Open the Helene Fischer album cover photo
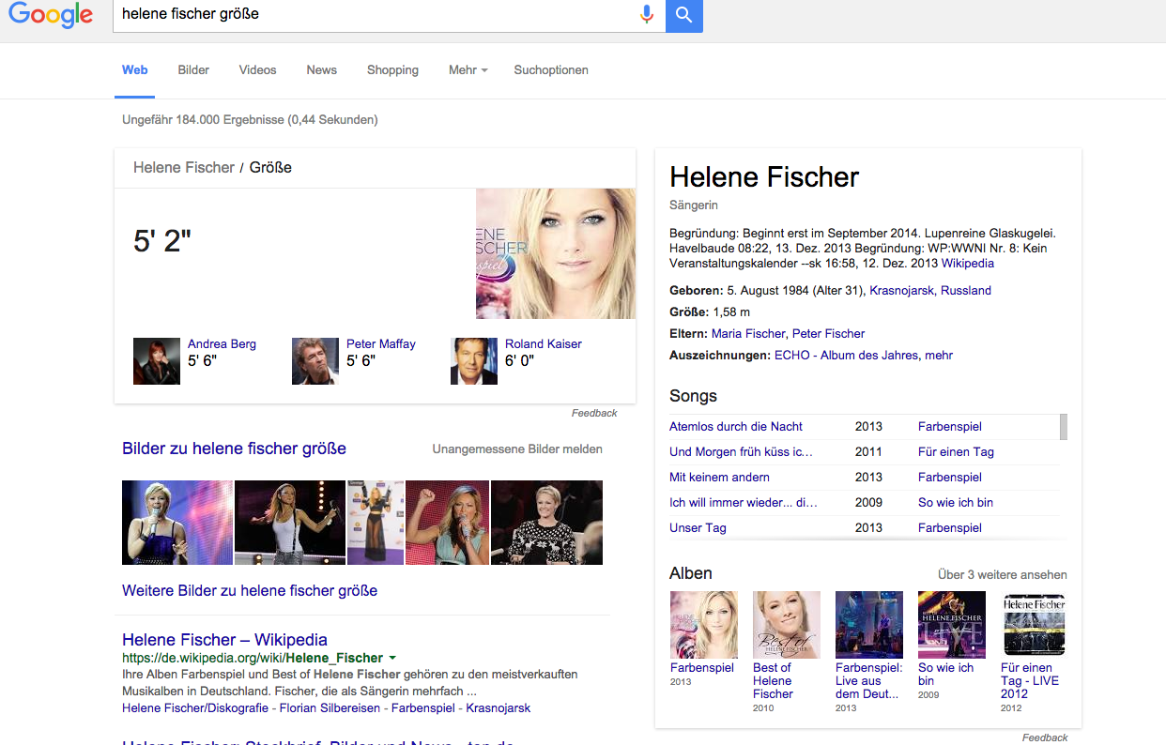Image resolution: width=1166 pixels, height=745 pixels. tap(556, 253)
